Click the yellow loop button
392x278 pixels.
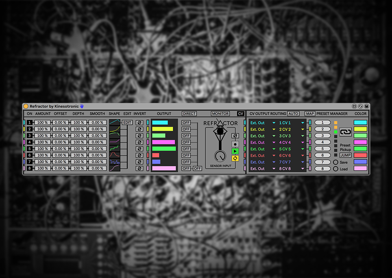click(235, 158)
